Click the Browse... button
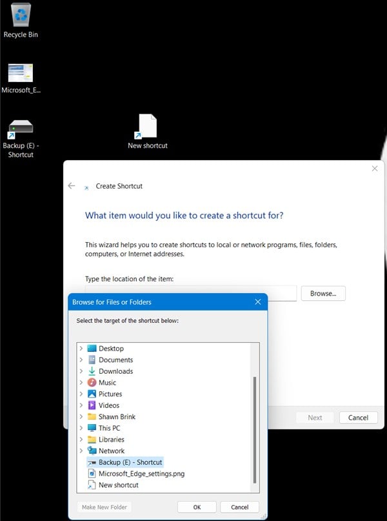Viewport: 387px width, 521px height. coord(323,293)
